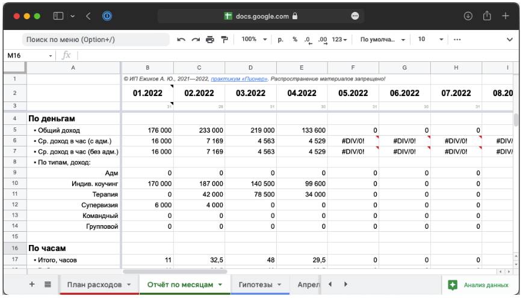Screen dimensions: 523x299
Task: Switch to the Апрел sheet tab
Action: click(309, 285)
